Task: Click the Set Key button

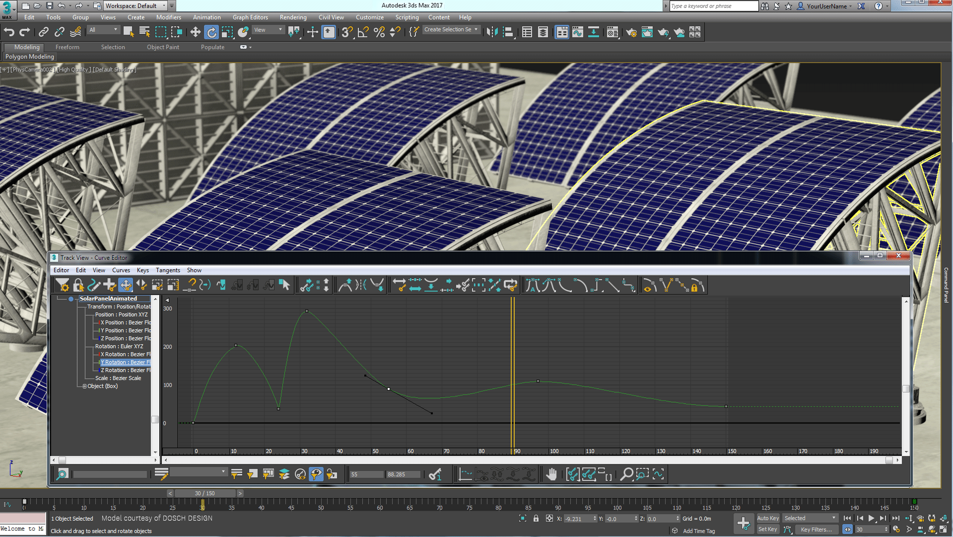Action: (x=767, y=530)
